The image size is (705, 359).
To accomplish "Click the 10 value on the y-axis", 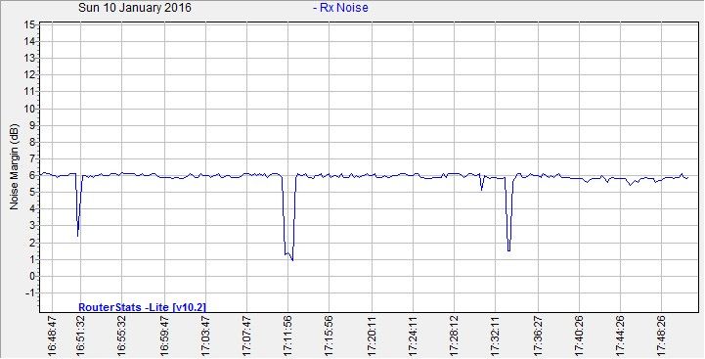I will click(x=29, y=109).
